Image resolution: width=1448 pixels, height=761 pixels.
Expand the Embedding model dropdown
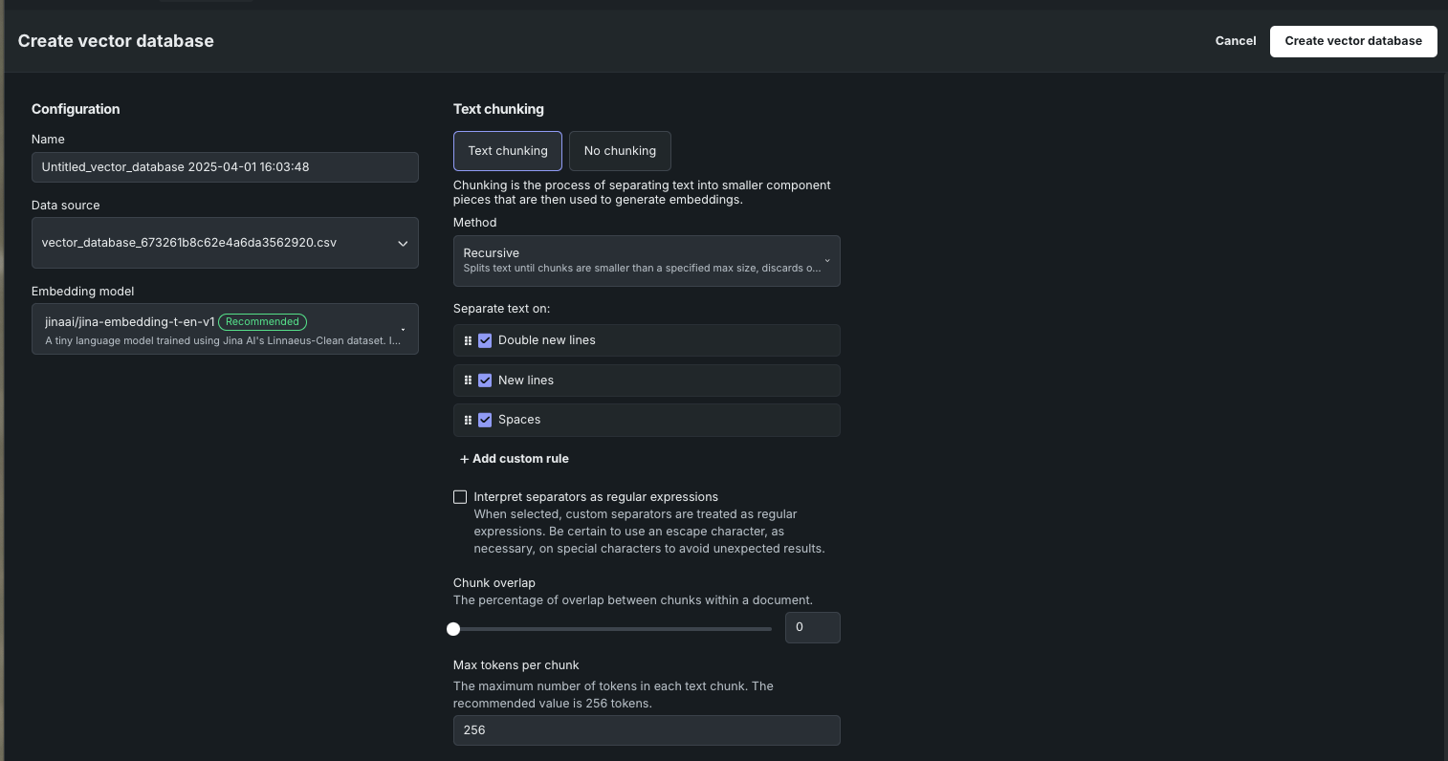(x=225, y=330)
